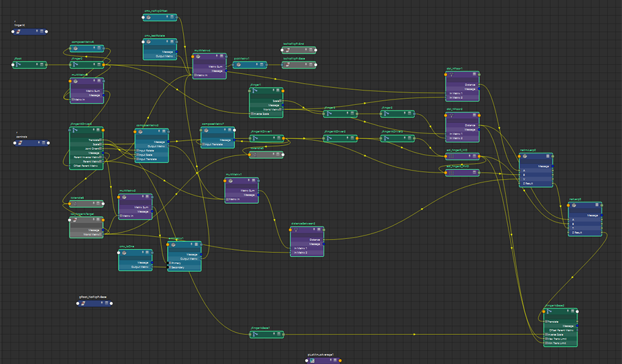Click the icon on the plusMinusAverage1 node

[312, 360]
